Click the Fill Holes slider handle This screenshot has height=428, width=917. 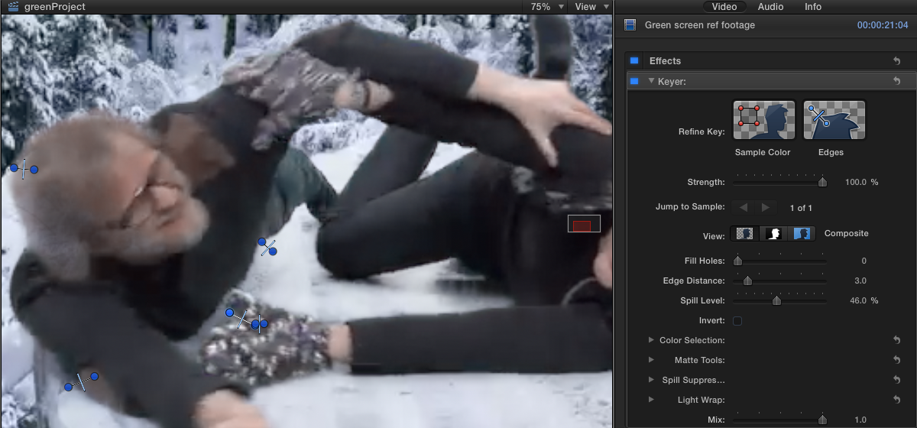737,261
